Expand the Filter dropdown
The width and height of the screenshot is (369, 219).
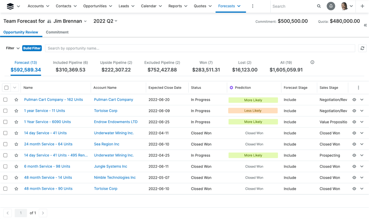tap(13, 48)
